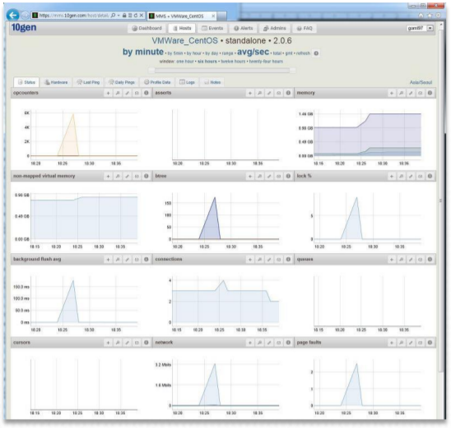The width and height of the screenshot is (451, 428).
Task: Open the info icon in queues panel
Action: click(x=430, y=260)
